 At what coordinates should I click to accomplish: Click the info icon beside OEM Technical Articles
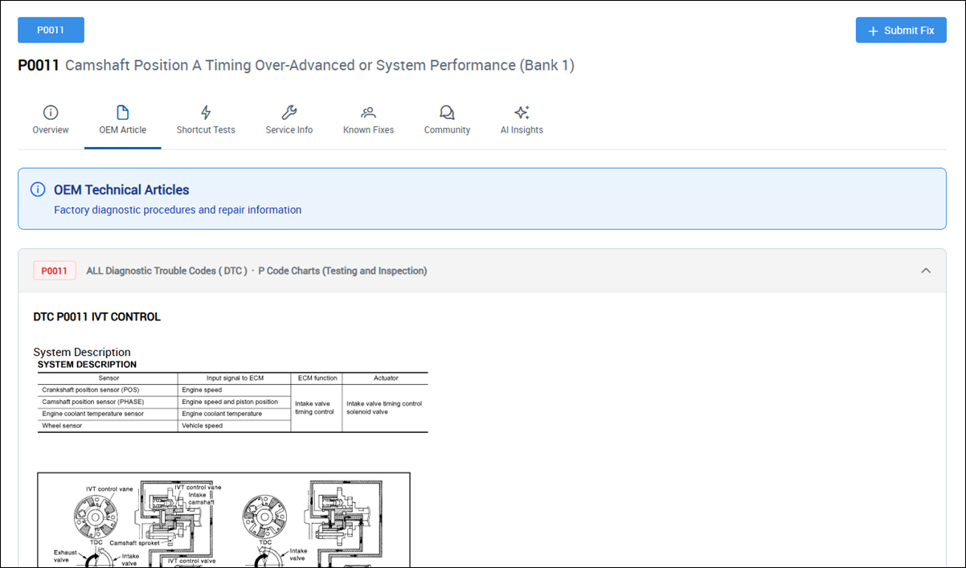pos(38,190)
